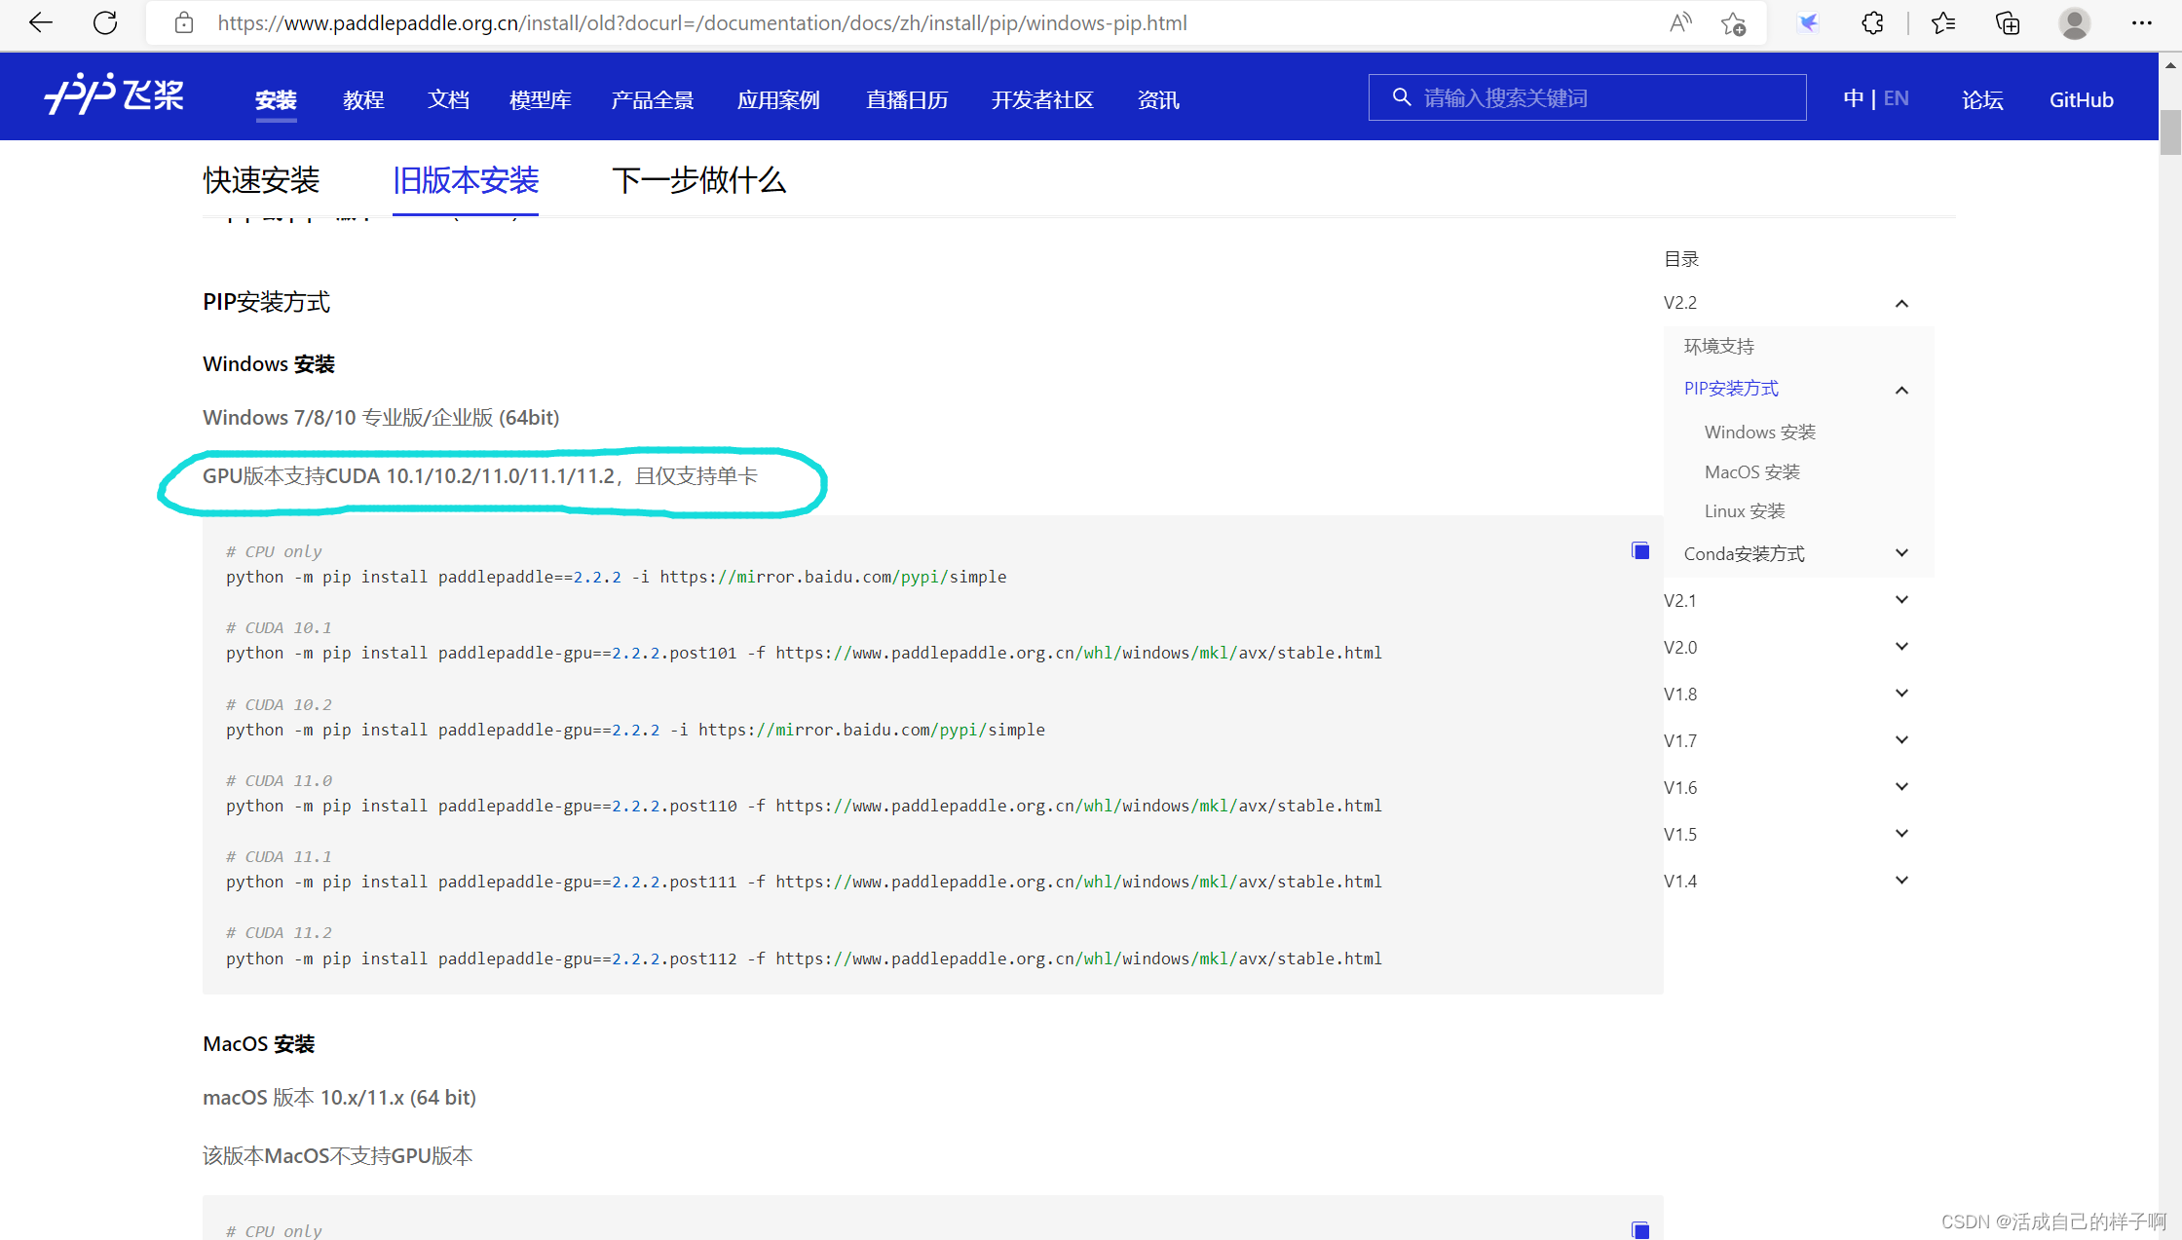Jump to MacOS 安装 in contents
Image resolution: width=2182 pixels, height=1240 pixels.
coord(1751,472)
